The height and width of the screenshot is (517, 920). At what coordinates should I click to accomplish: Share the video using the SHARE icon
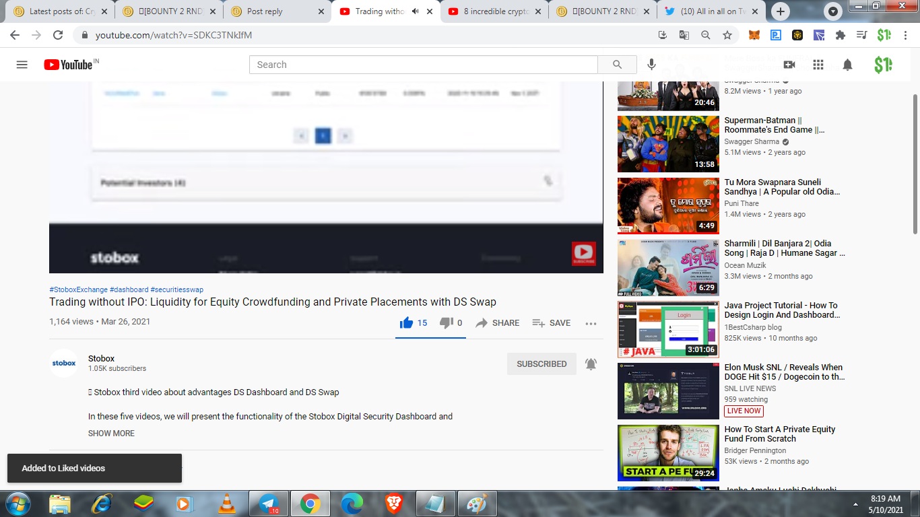497,323
